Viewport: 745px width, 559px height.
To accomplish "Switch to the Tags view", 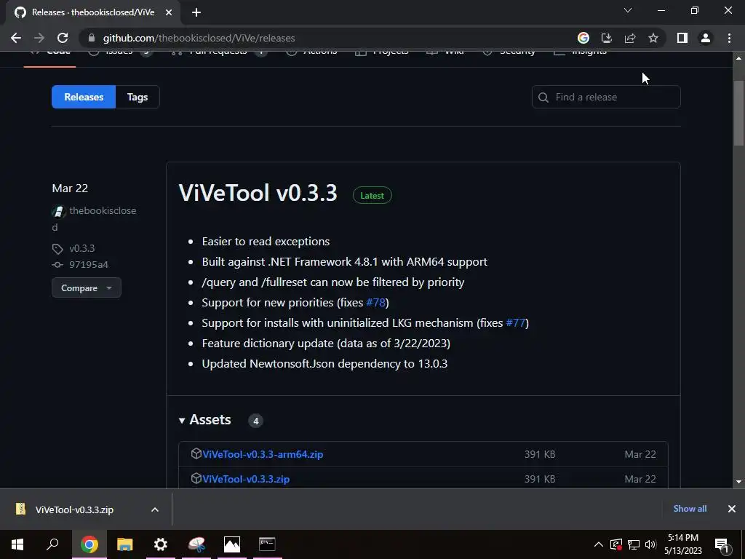I will click(x=138, y=97).
